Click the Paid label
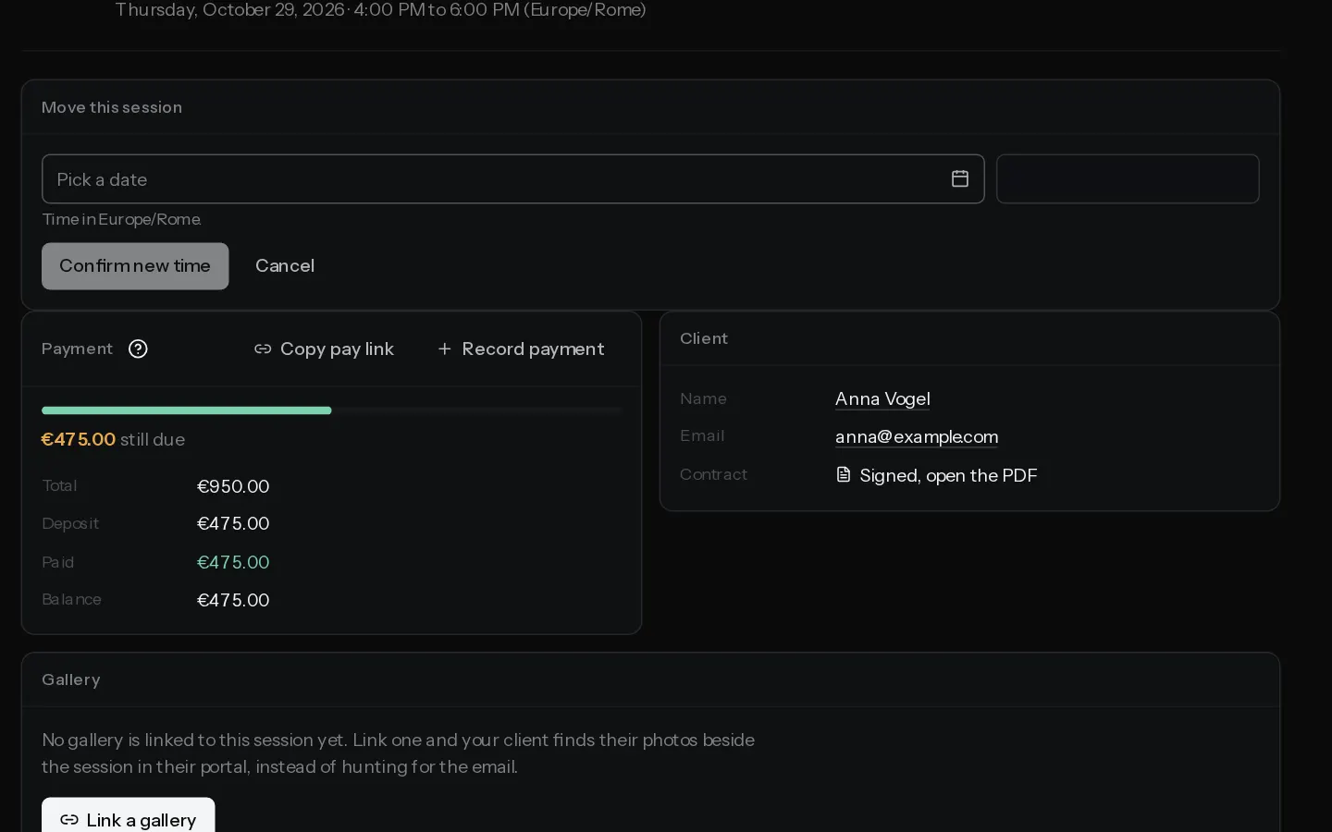The height and width of the screenshot is (832, 1332). coord(57,562)
